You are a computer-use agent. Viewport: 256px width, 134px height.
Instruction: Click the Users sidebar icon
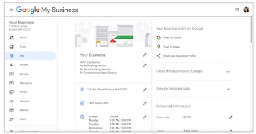click(11, 119)
